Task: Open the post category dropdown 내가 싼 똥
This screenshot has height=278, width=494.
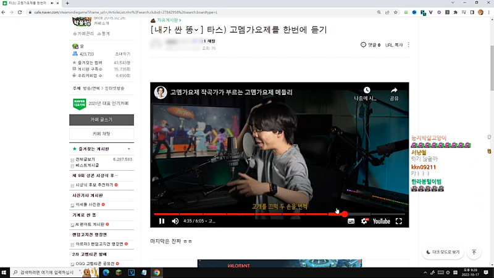Action: tap(175, 30)
